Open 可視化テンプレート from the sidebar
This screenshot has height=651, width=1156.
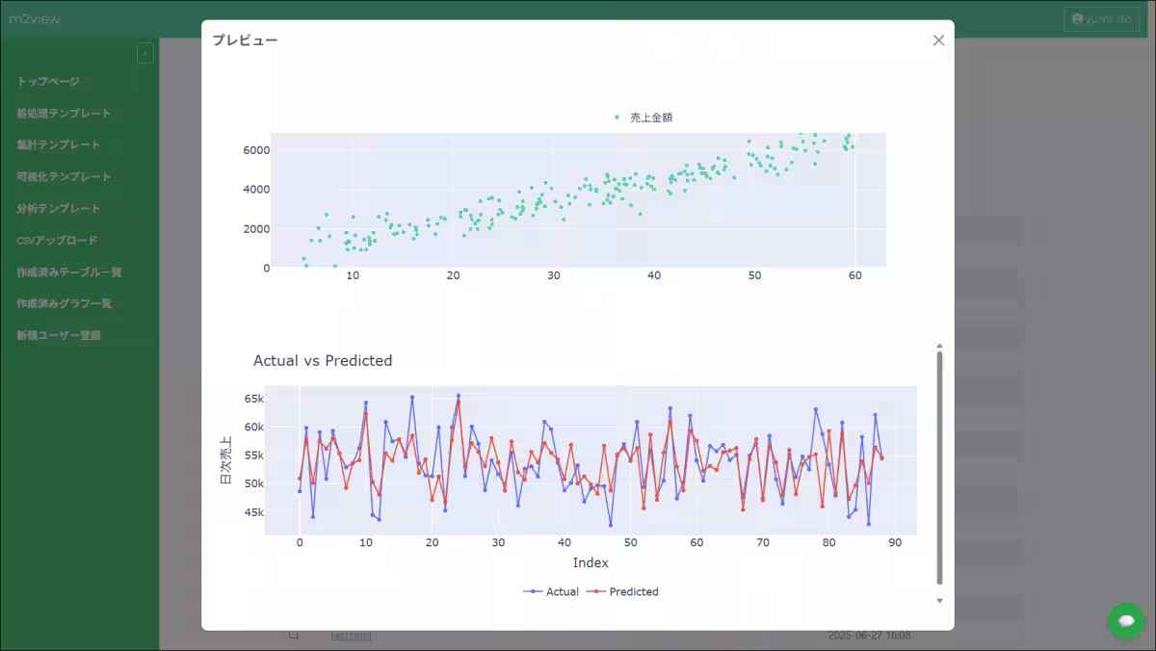[64, 177]
